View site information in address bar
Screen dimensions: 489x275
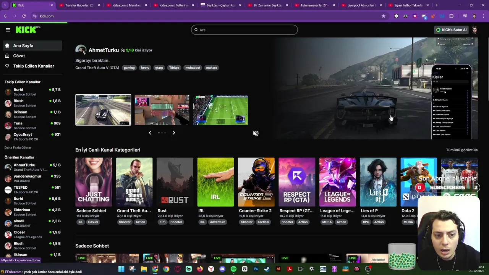point(35,16)
